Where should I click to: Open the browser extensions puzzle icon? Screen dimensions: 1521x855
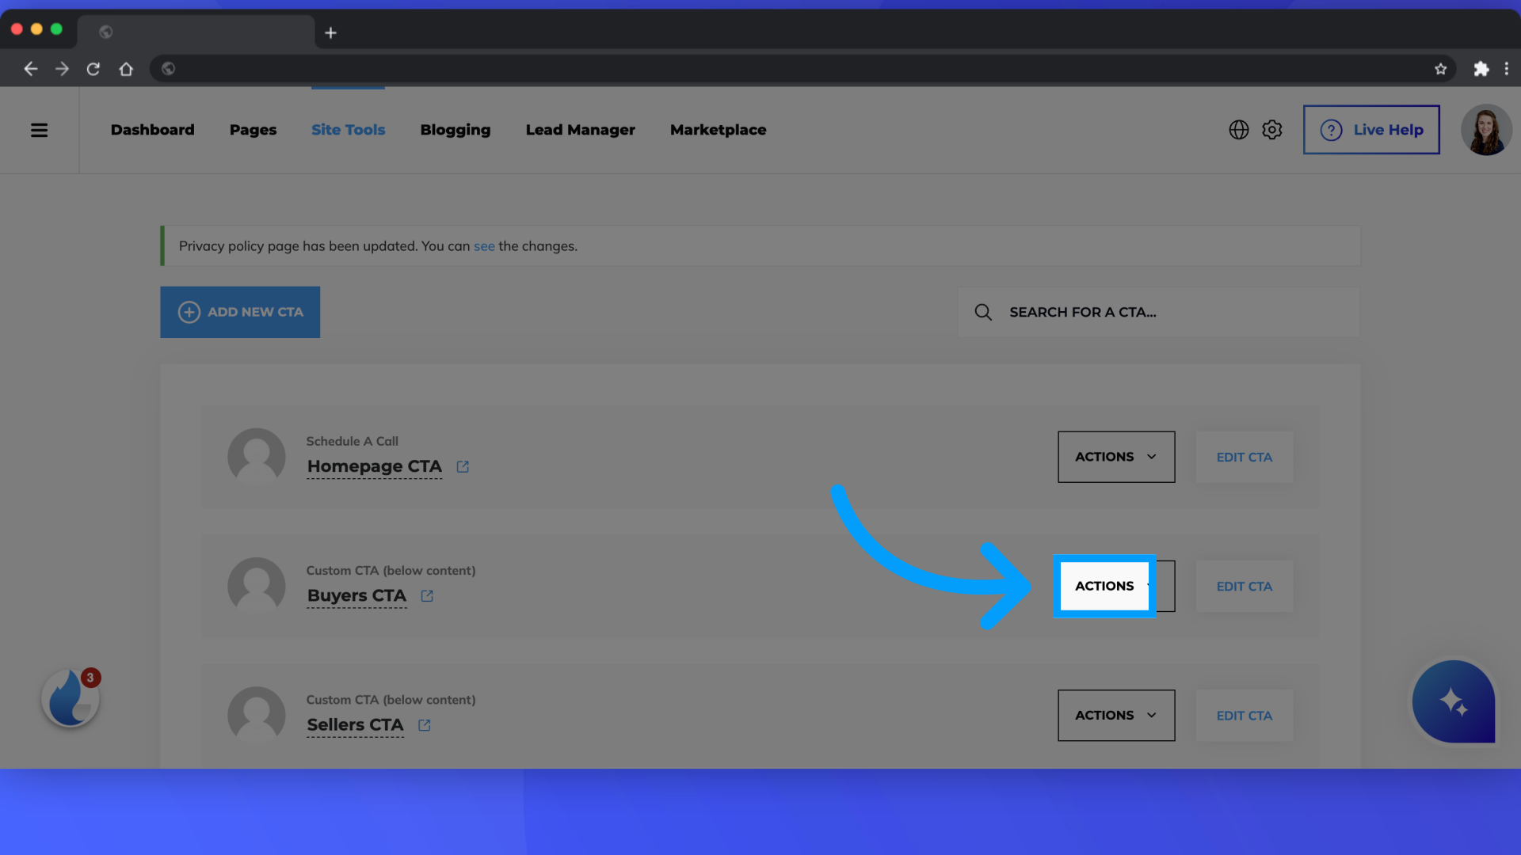click(x=1481, y=69)
